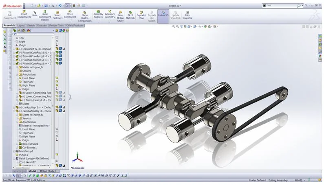Open the Evaluate tab
Image resolution: width=324 pixels, height=185 pixels.
click(x=42, y=26)
